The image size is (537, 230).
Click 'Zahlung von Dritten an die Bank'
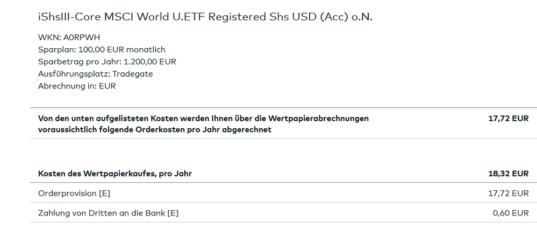point(102,213)
